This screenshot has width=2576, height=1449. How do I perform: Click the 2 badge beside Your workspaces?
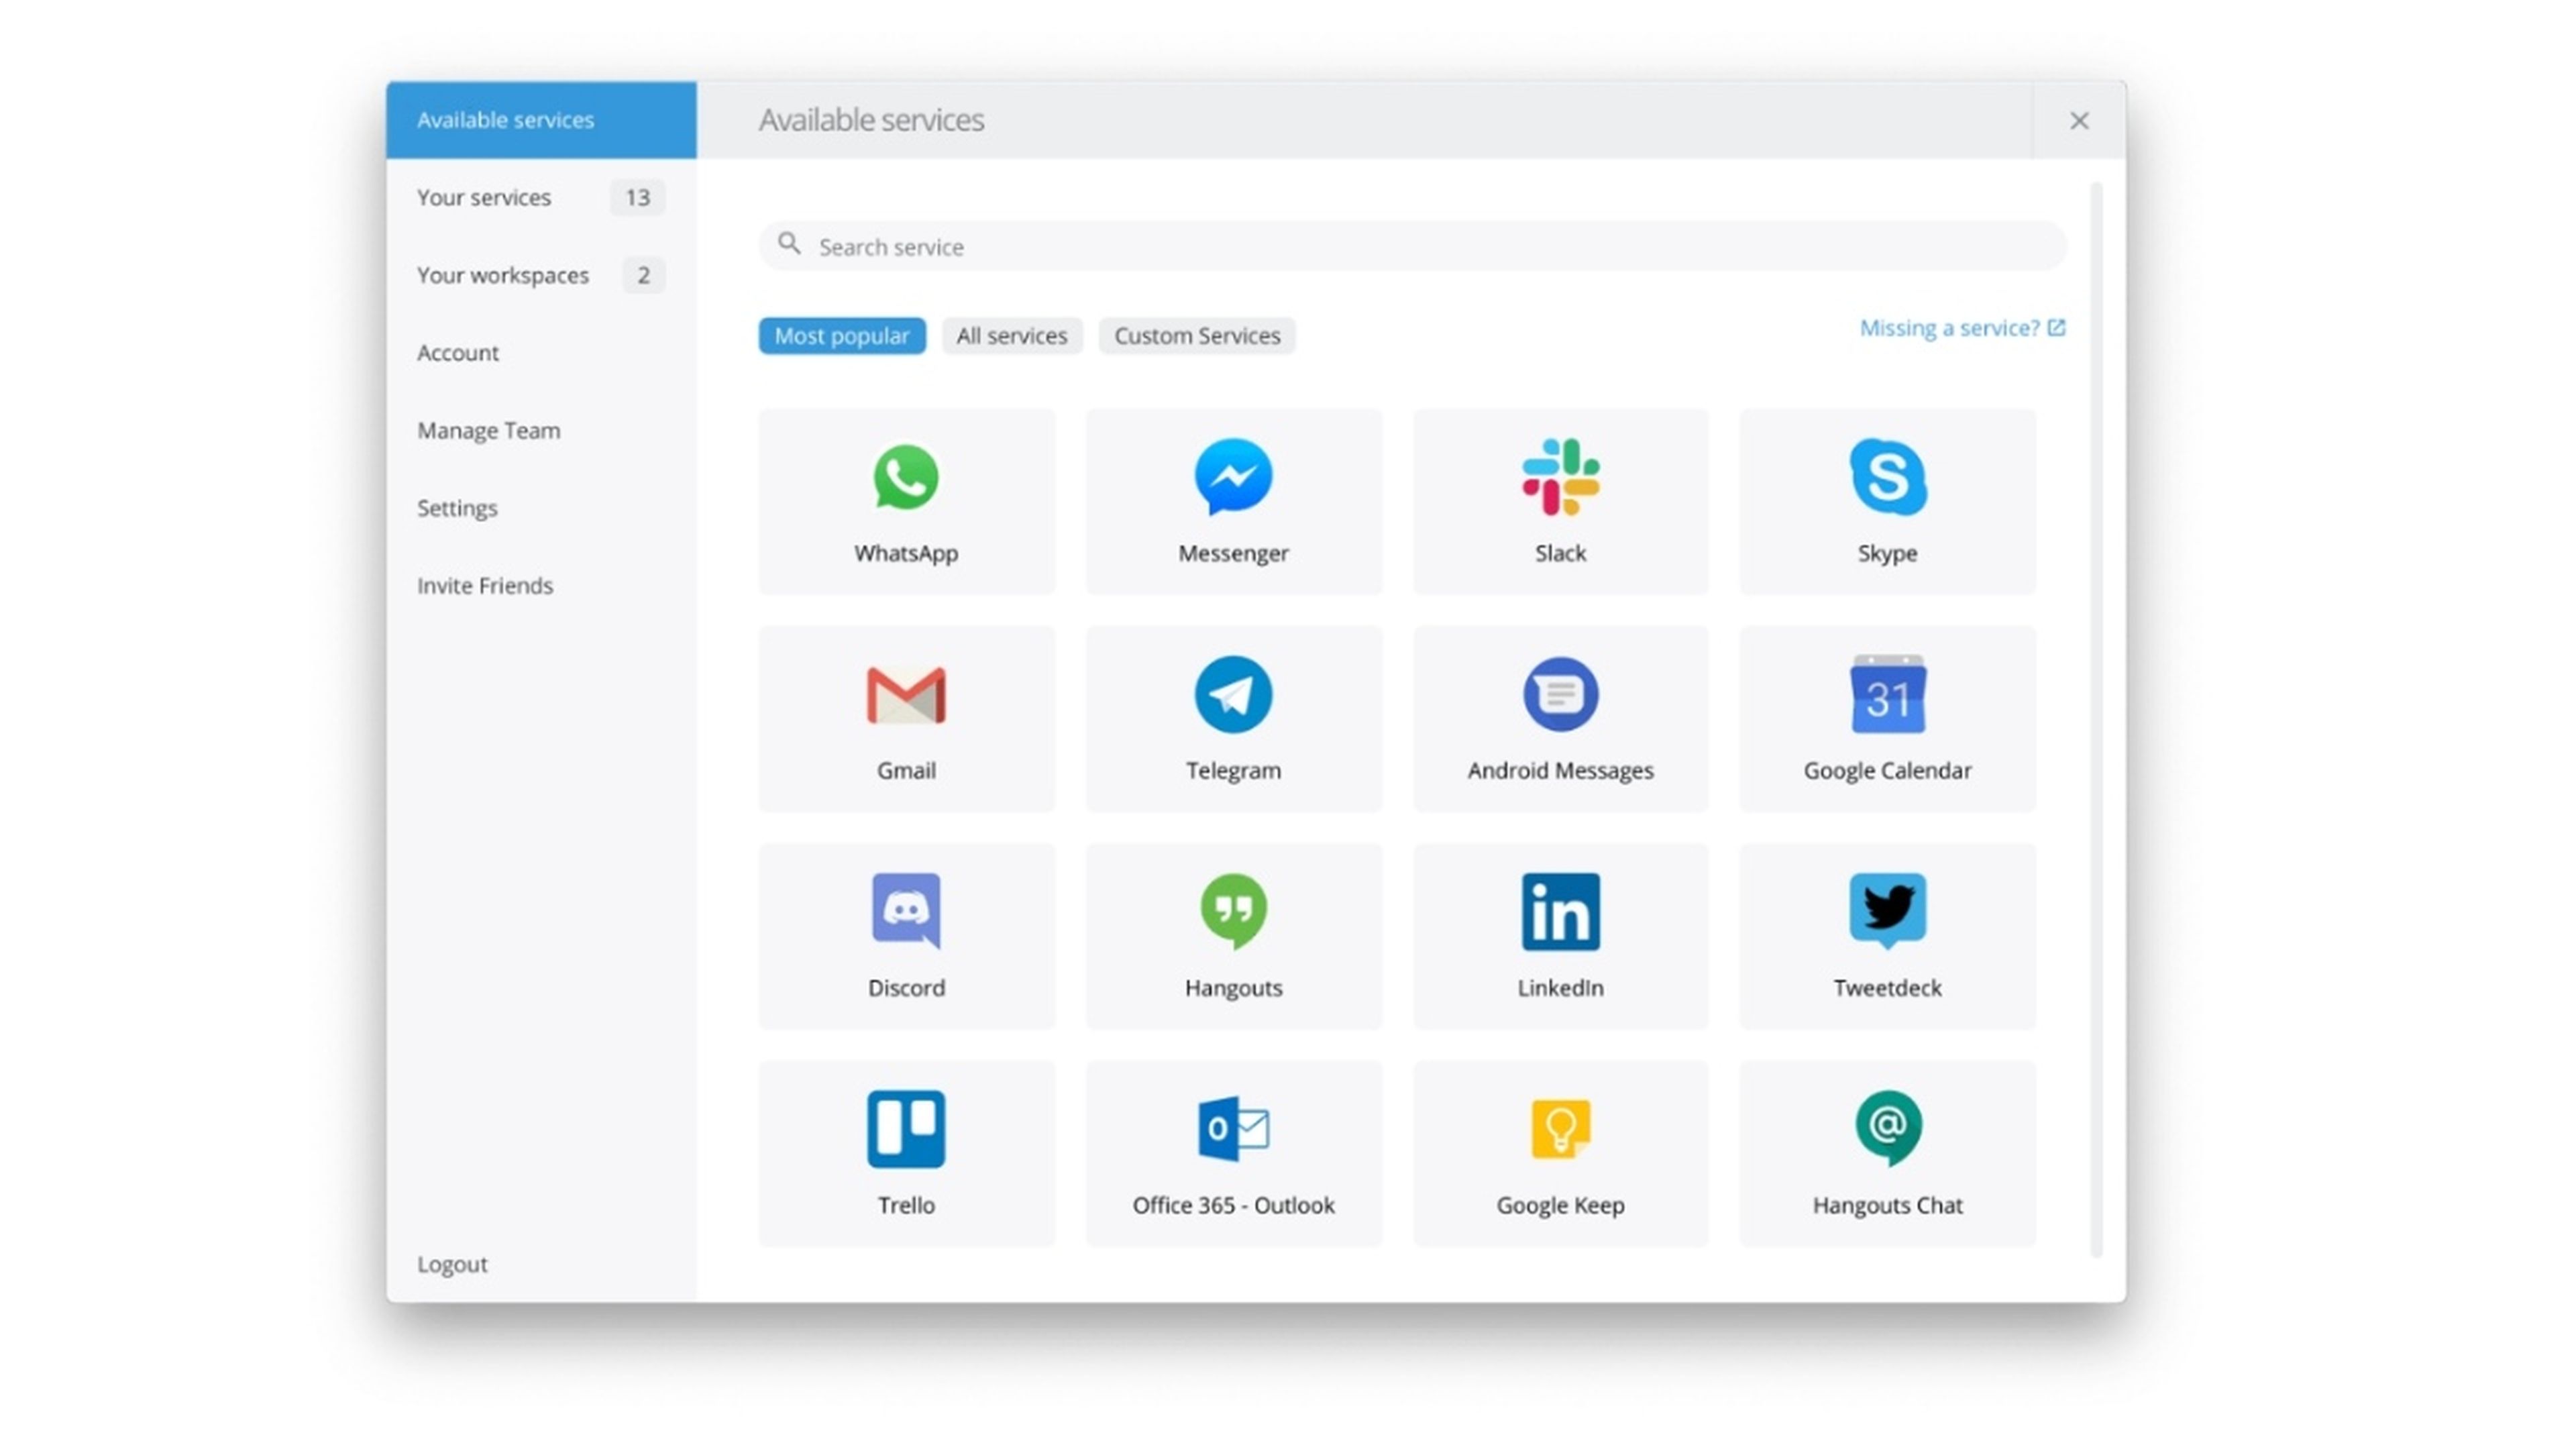coord(644,275)
